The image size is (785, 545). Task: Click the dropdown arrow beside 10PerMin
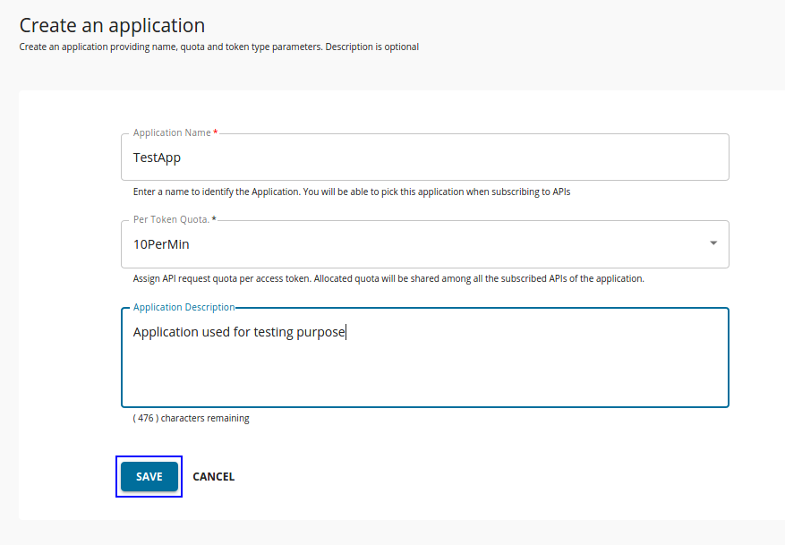pyautogui.click(x=713, y=243)
